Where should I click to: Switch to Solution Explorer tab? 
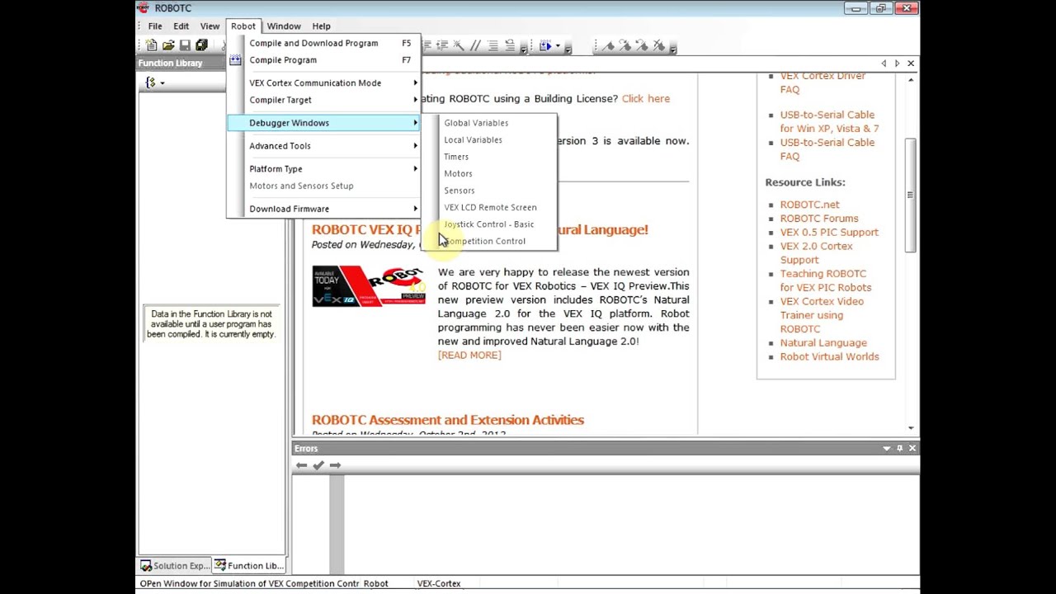[174, 566]
